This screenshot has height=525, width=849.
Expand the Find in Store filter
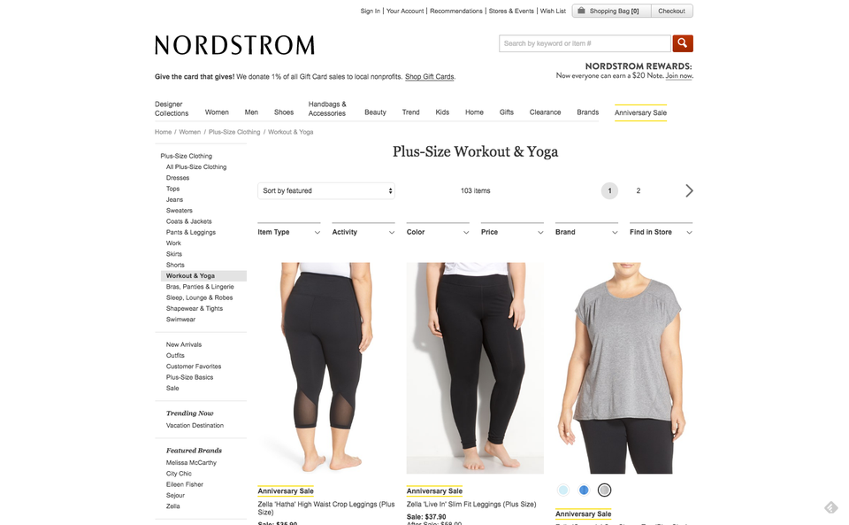661,232
